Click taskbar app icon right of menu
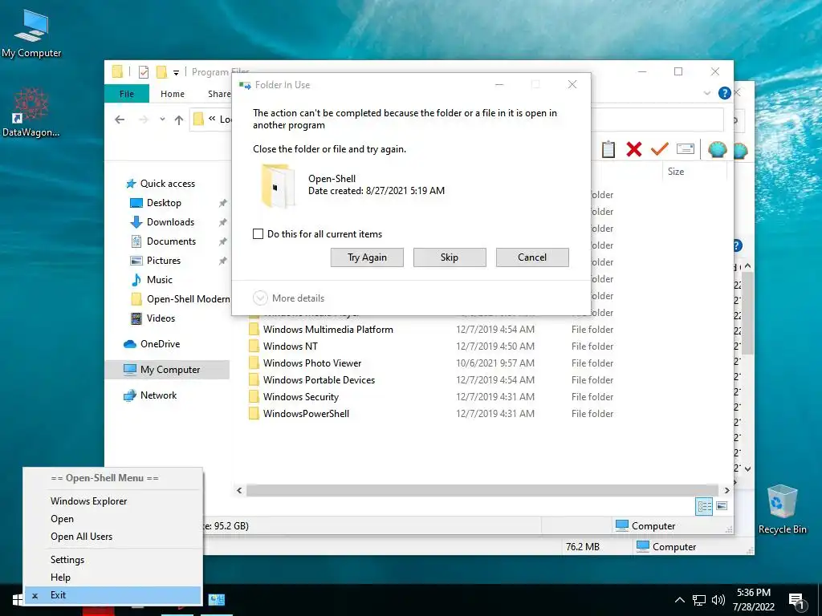The width and height of the screenshot is (822, 616). click(x=217, y=600)
